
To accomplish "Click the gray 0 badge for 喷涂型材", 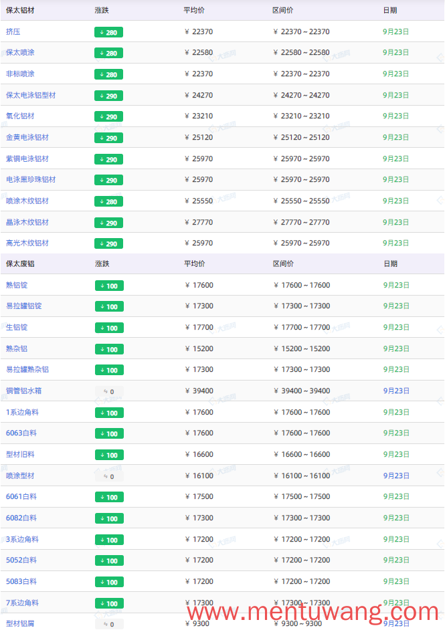I will [109, 476].
